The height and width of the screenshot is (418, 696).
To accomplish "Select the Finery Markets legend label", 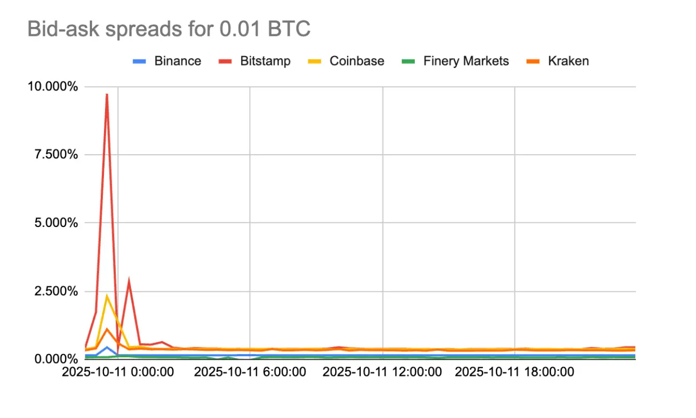I will point(466,61).
